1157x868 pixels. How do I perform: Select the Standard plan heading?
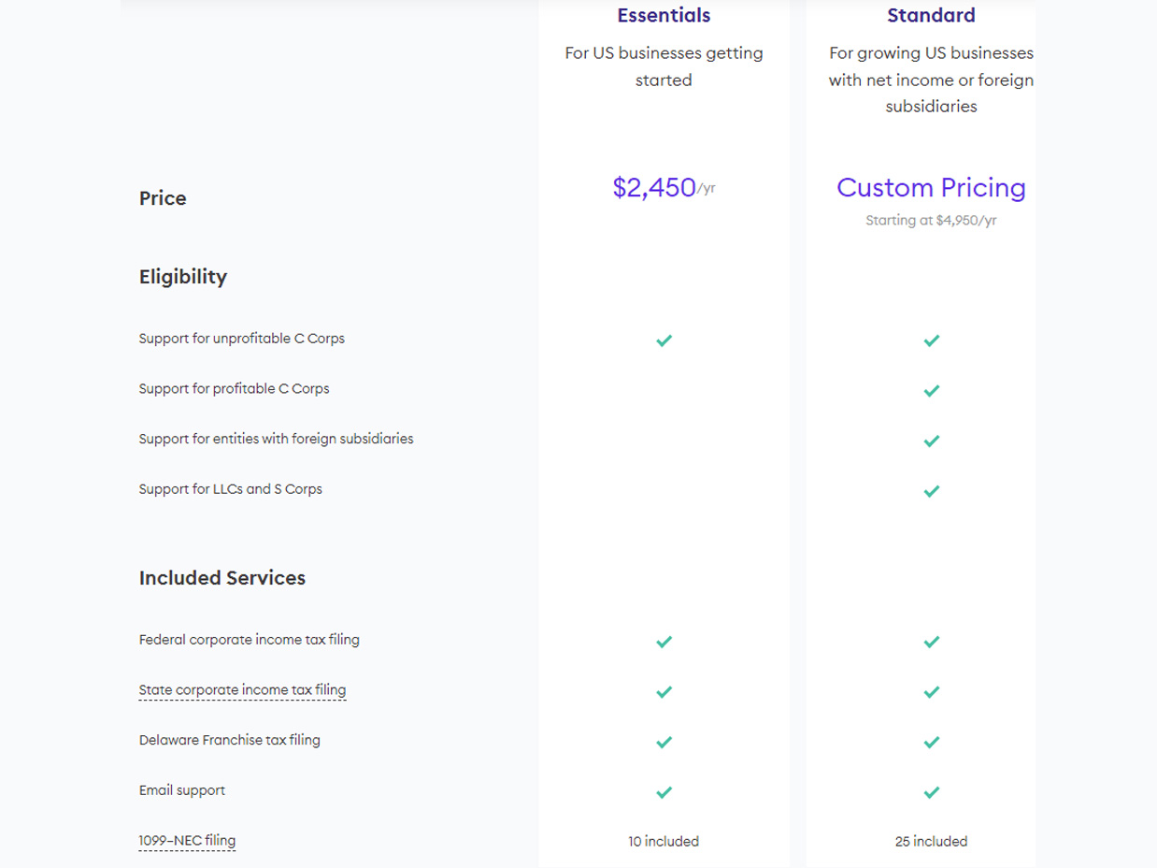[x=931, y=15]
